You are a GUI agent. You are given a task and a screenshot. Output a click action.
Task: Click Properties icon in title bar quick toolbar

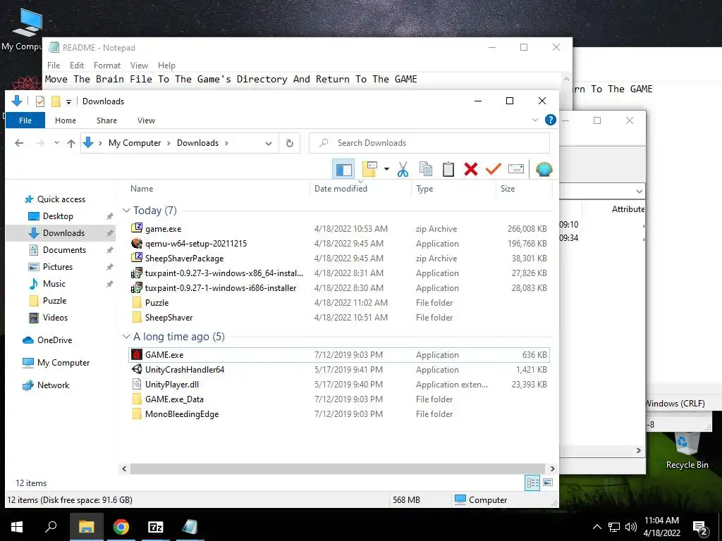click(40, 101)
